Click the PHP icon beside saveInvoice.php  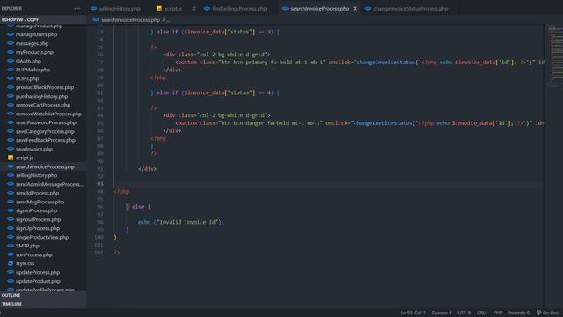point(11,149)
